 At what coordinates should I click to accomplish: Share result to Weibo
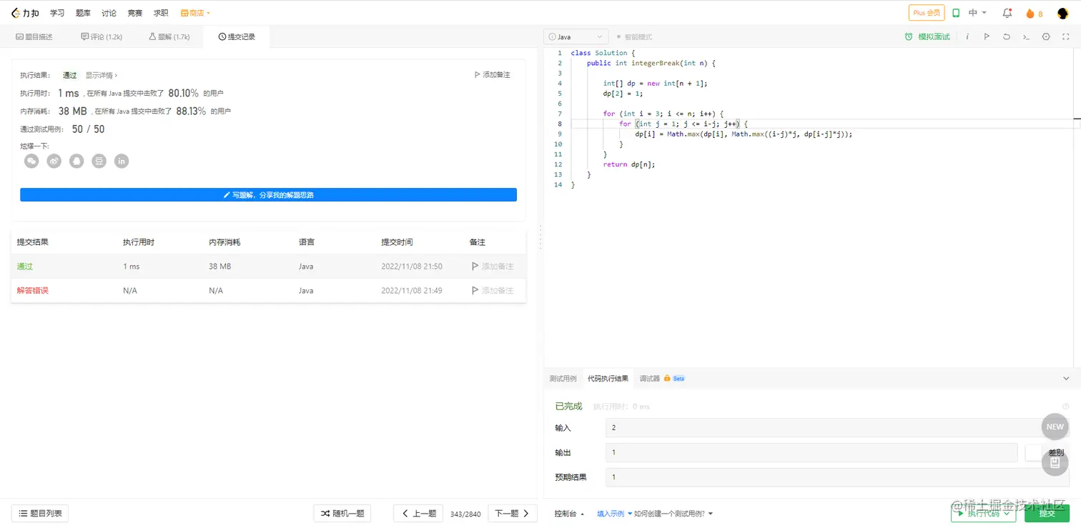coord(54,161)
